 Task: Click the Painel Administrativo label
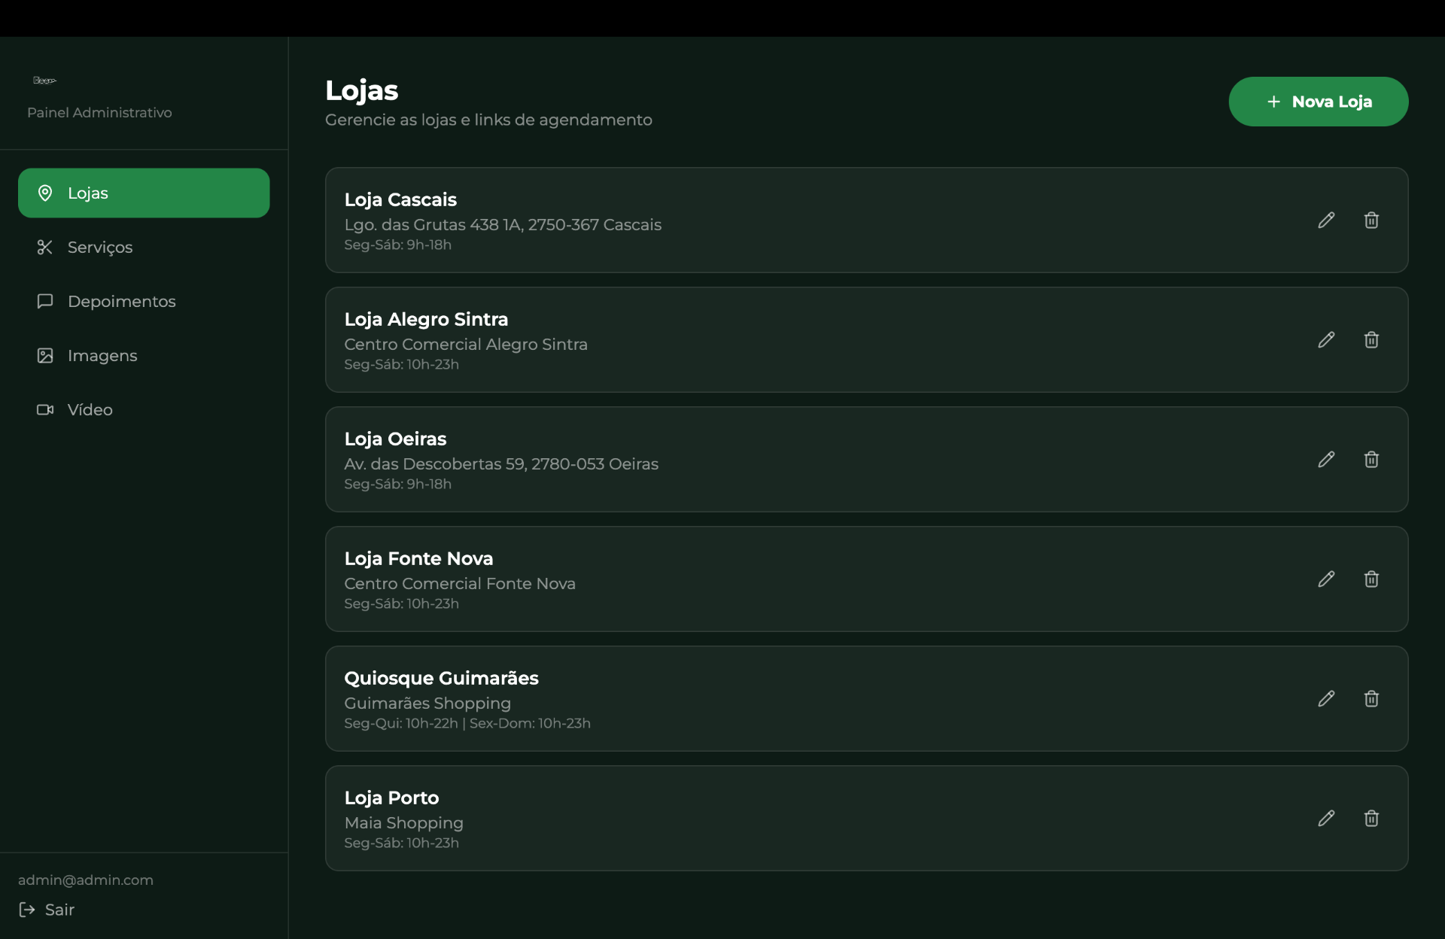[99, 112]
